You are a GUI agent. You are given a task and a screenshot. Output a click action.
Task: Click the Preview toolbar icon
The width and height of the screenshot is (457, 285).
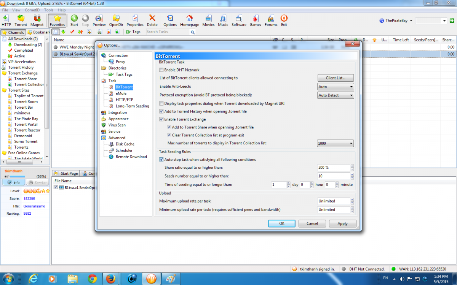click(x=99, y=18)
